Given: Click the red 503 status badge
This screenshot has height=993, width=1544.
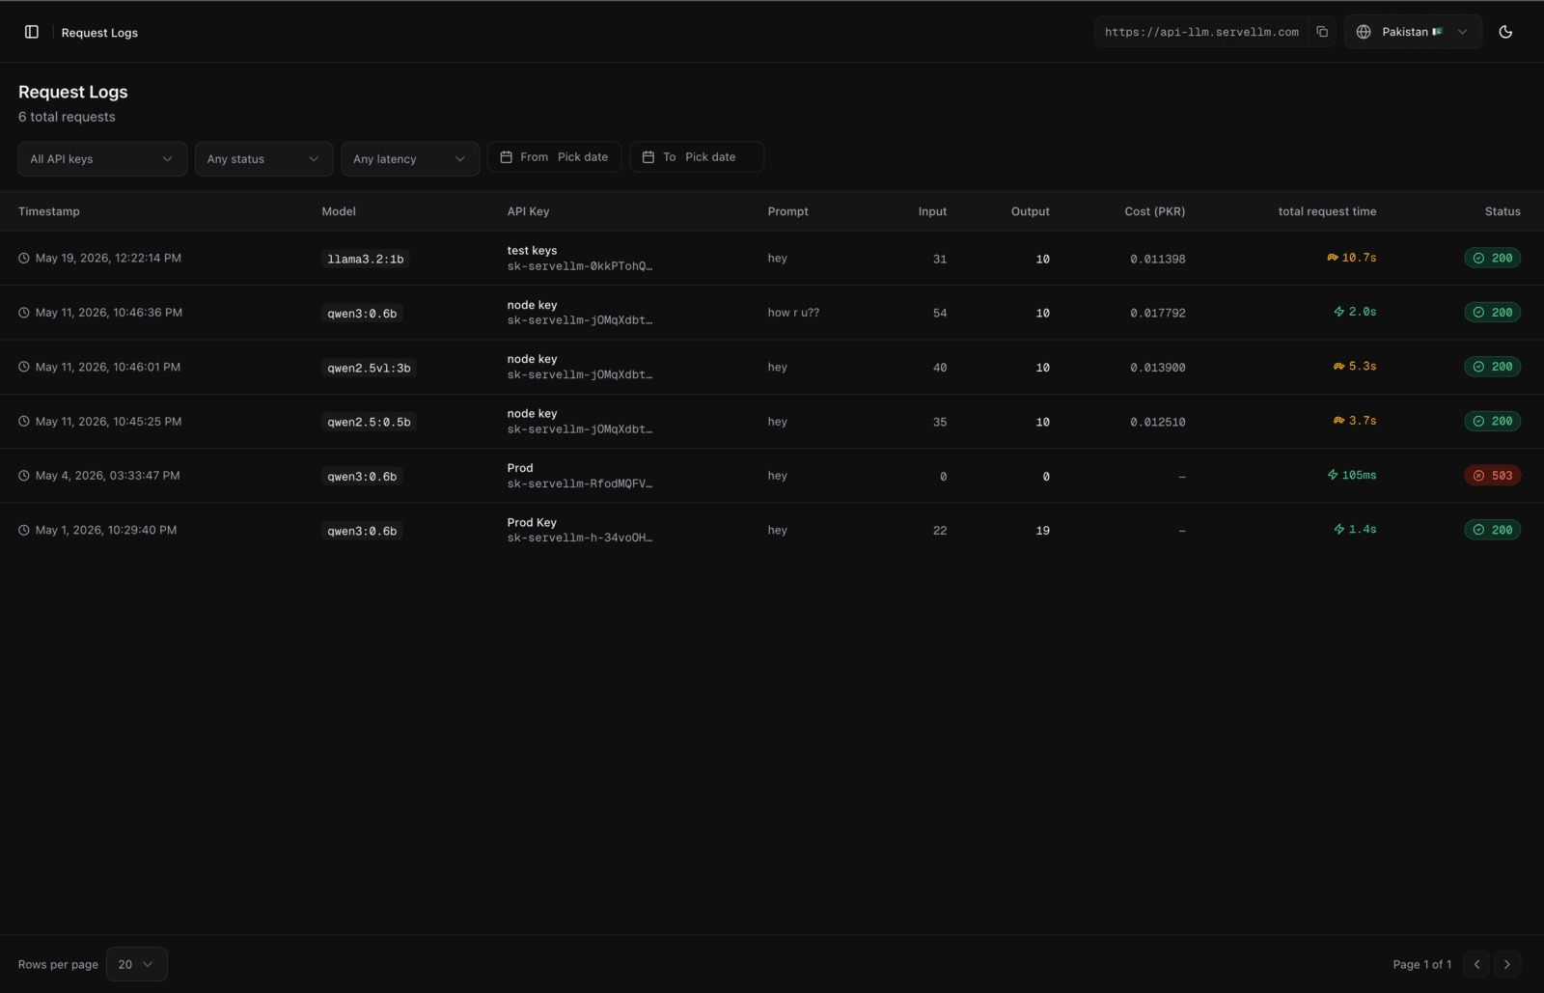Looking at the screenshot, I should pyautogui.click(x=1492, y=476).
